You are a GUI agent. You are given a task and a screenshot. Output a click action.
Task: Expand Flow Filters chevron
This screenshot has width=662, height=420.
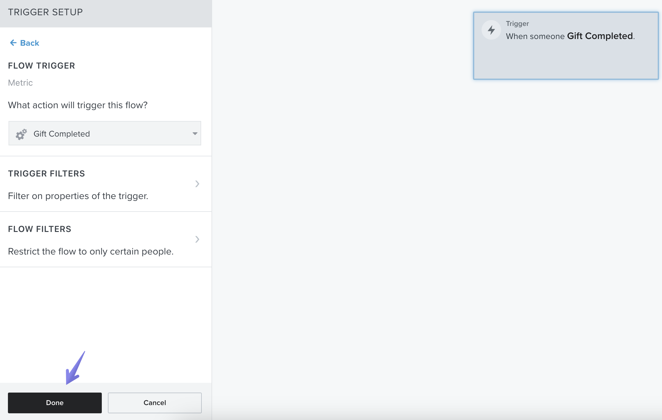click(197, 239)
